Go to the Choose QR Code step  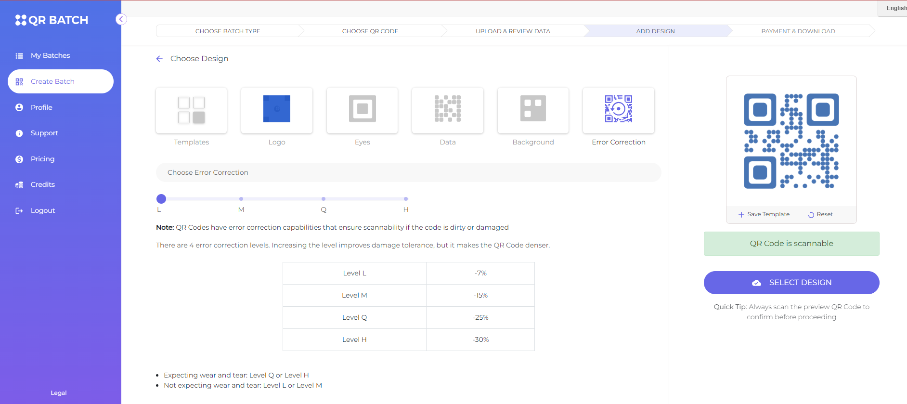(x=370, y=31)
